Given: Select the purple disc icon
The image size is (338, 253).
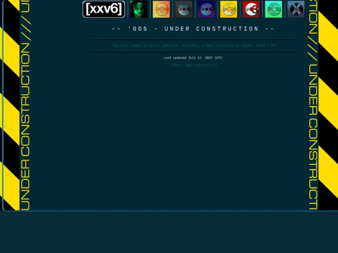Looking at the screenshot, I should click(x=207, y=9).
